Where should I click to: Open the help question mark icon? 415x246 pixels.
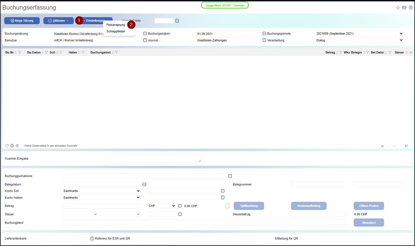(x=410, y=8)
